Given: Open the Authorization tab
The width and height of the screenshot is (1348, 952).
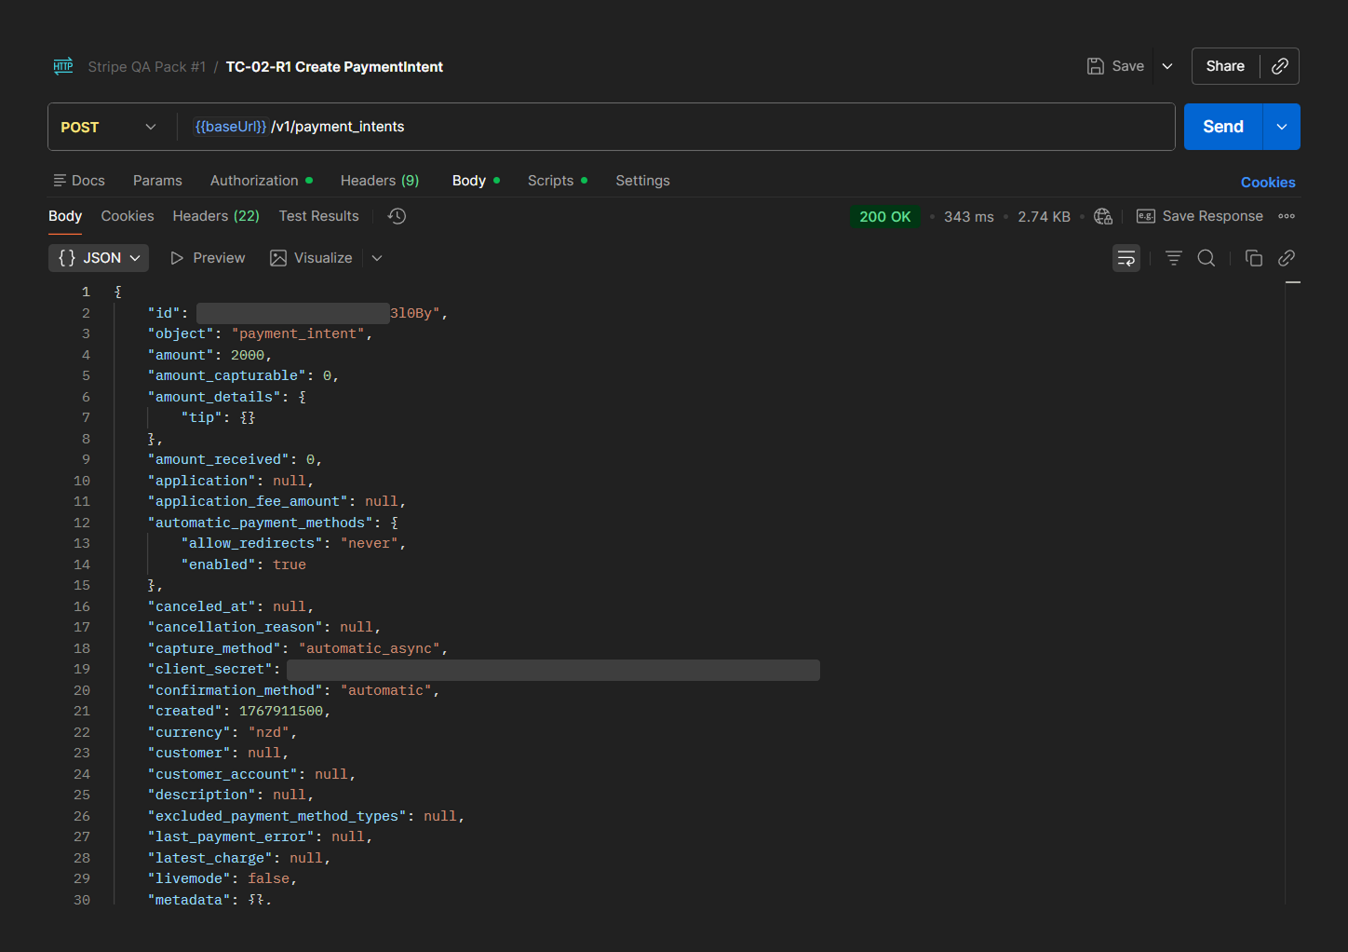Looking at the screenshot, I should (261, 181).
